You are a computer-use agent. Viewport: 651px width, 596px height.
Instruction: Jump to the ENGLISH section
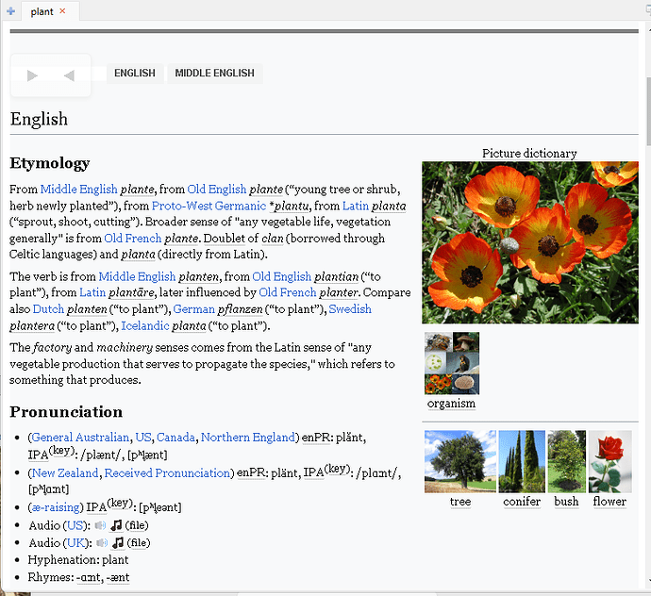(x=135, y=74)
